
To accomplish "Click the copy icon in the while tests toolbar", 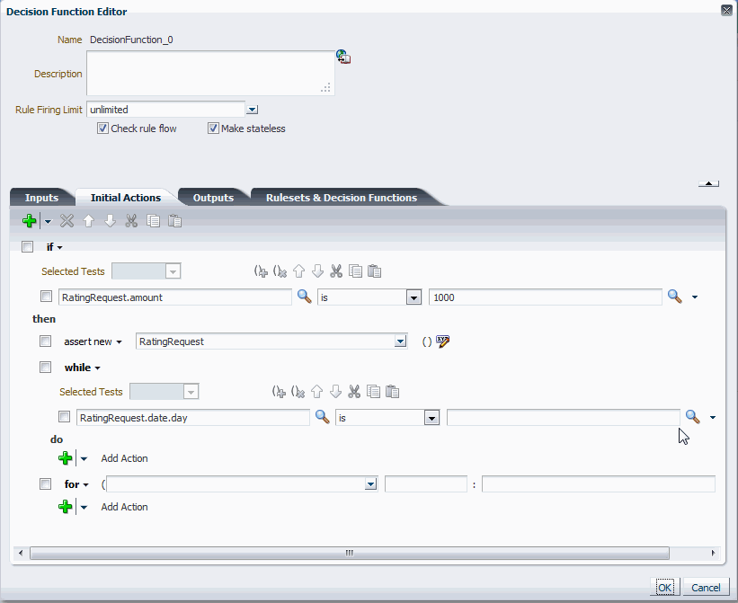I will tap(373, 392).
